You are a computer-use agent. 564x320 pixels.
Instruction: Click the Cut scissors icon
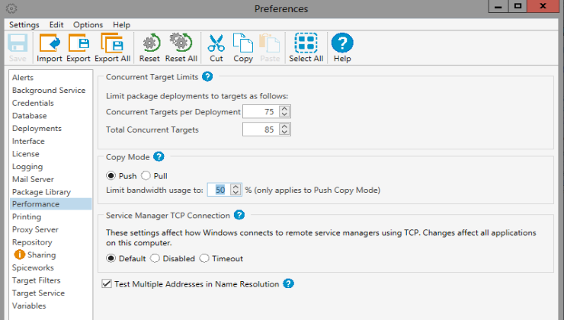point(216,45)
